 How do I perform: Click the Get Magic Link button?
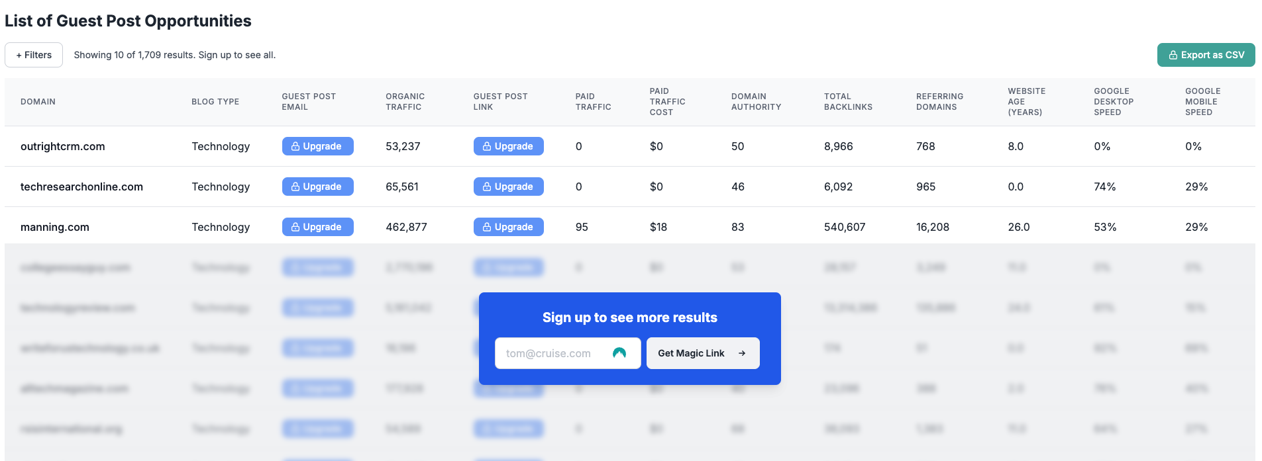pos(703,353)
